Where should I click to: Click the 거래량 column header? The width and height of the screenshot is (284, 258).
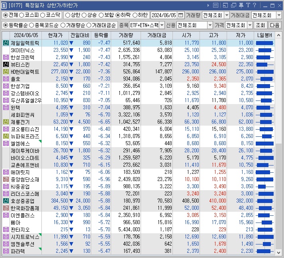point(126,35)
